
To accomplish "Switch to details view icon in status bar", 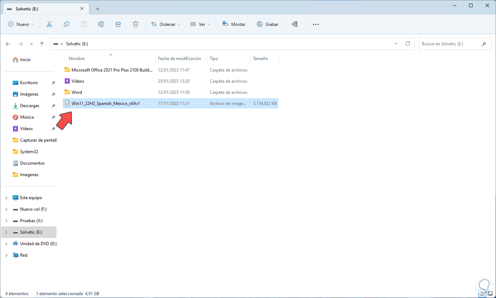I will 483,294.
